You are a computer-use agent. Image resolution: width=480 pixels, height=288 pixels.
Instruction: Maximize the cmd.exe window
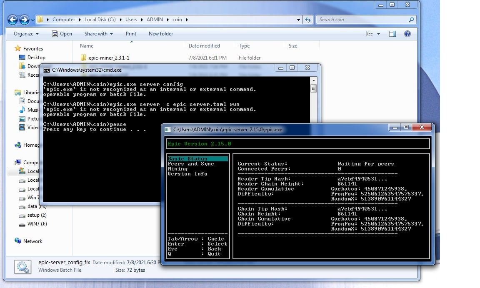point(292,68)
